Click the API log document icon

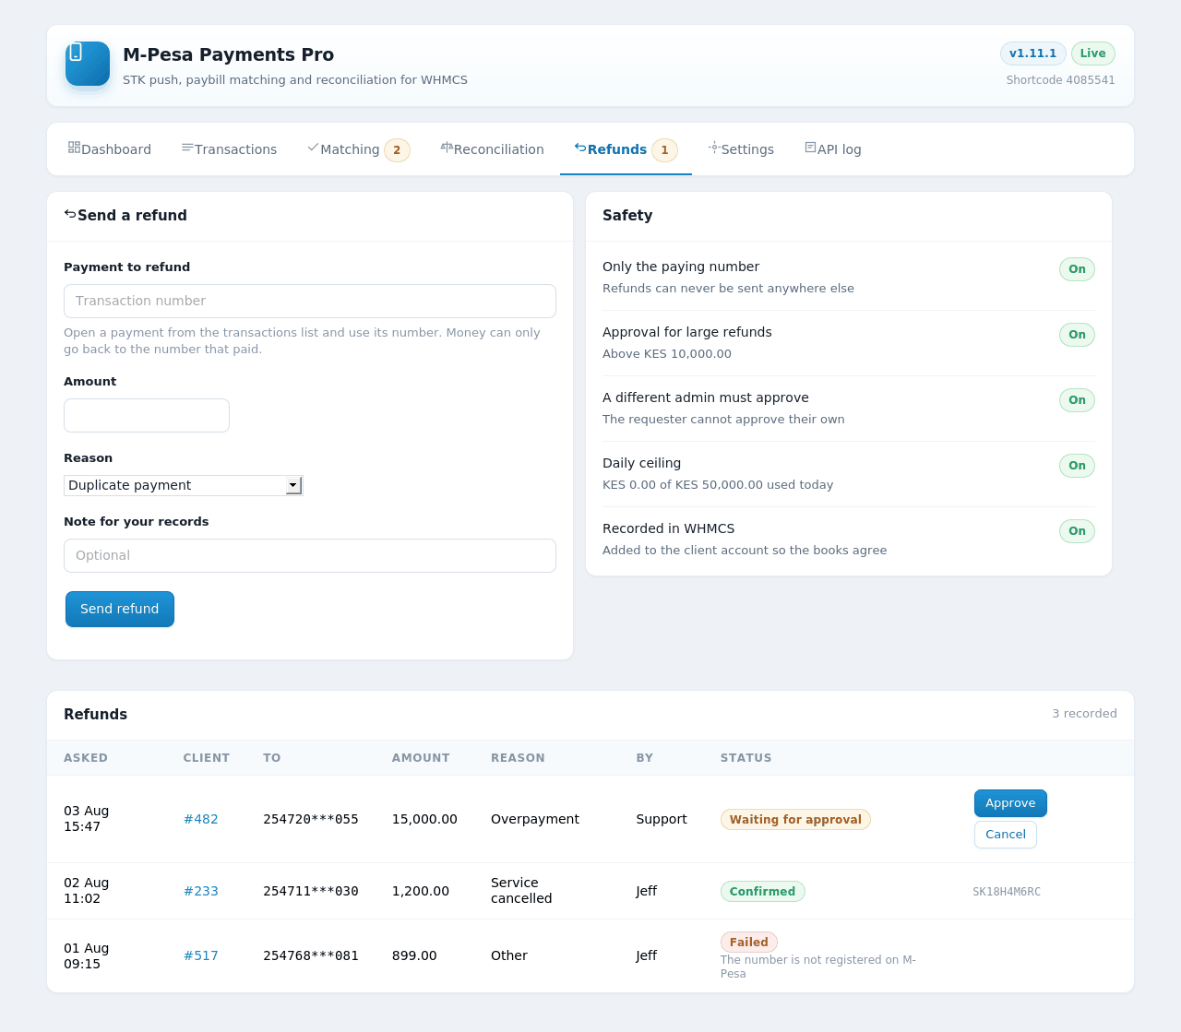pos(810,148)
